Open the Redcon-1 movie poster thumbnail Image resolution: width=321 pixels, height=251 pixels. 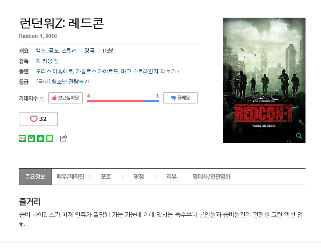point(264,80)
